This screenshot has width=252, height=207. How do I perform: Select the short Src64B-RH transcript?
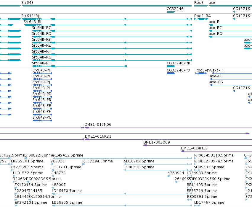point(80,66)
